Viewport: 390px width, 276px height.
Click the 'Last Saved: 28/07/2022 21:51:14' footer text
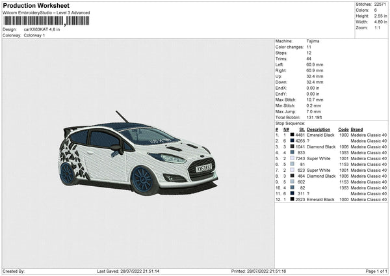(x=128, y=271)
